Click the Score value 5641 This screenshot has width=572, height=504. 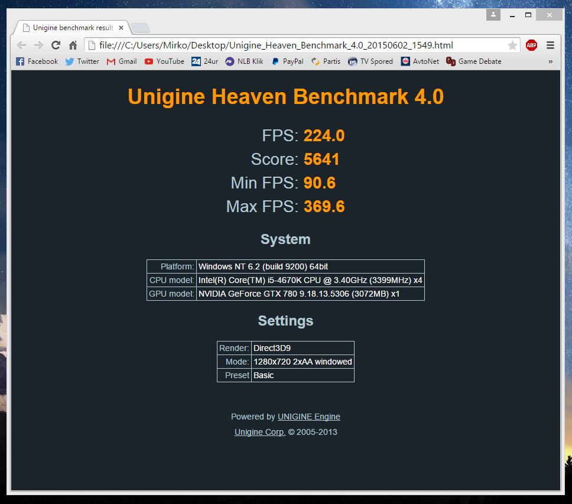point(321,160)
